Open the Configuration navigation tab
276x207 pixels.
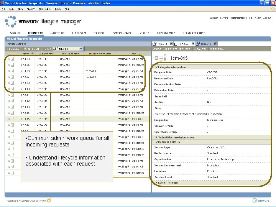coord(166,33)
